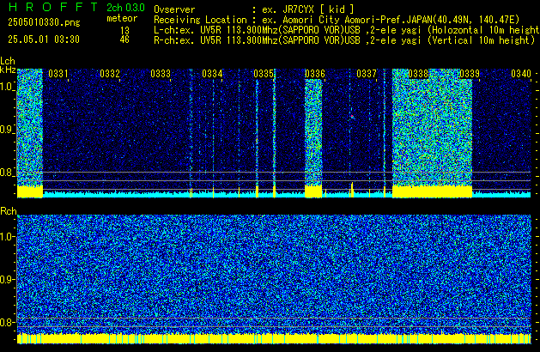The height and width of the screenshot is (352, 540).
Task: Click the R-ch receiver description line
Action: pos(344,40)
